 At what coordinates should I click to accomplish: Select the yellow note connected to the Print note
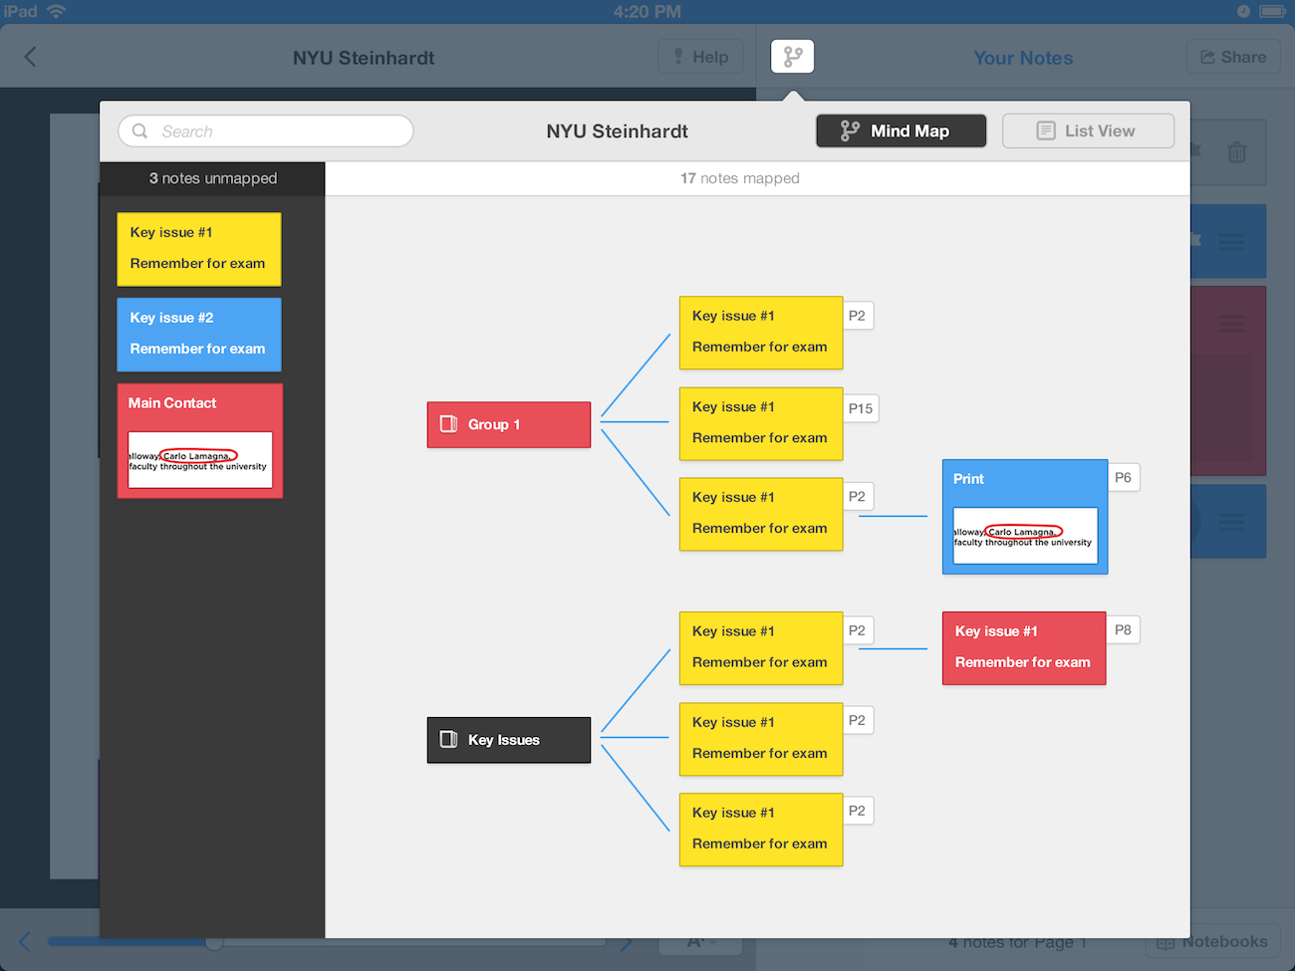761,514
